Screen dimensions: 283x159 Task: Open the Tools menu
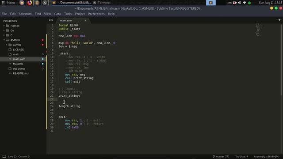tap(68, 14)
